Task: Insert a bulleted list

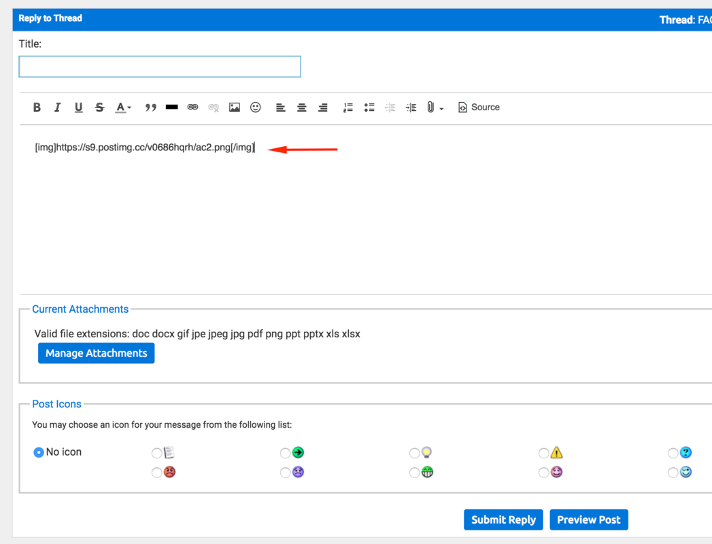Action: [x=369, y=107]
